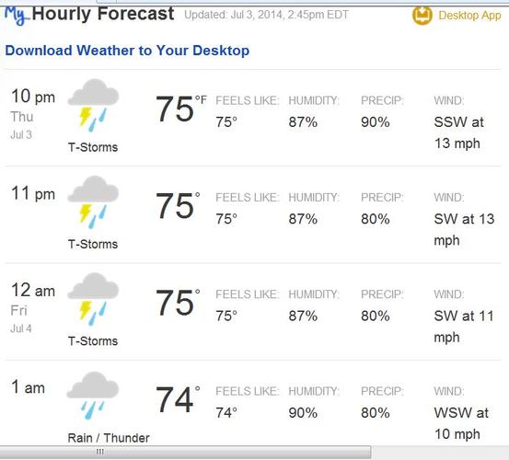Click the T-Storms icon for 10 pm

tap(93, 106)
